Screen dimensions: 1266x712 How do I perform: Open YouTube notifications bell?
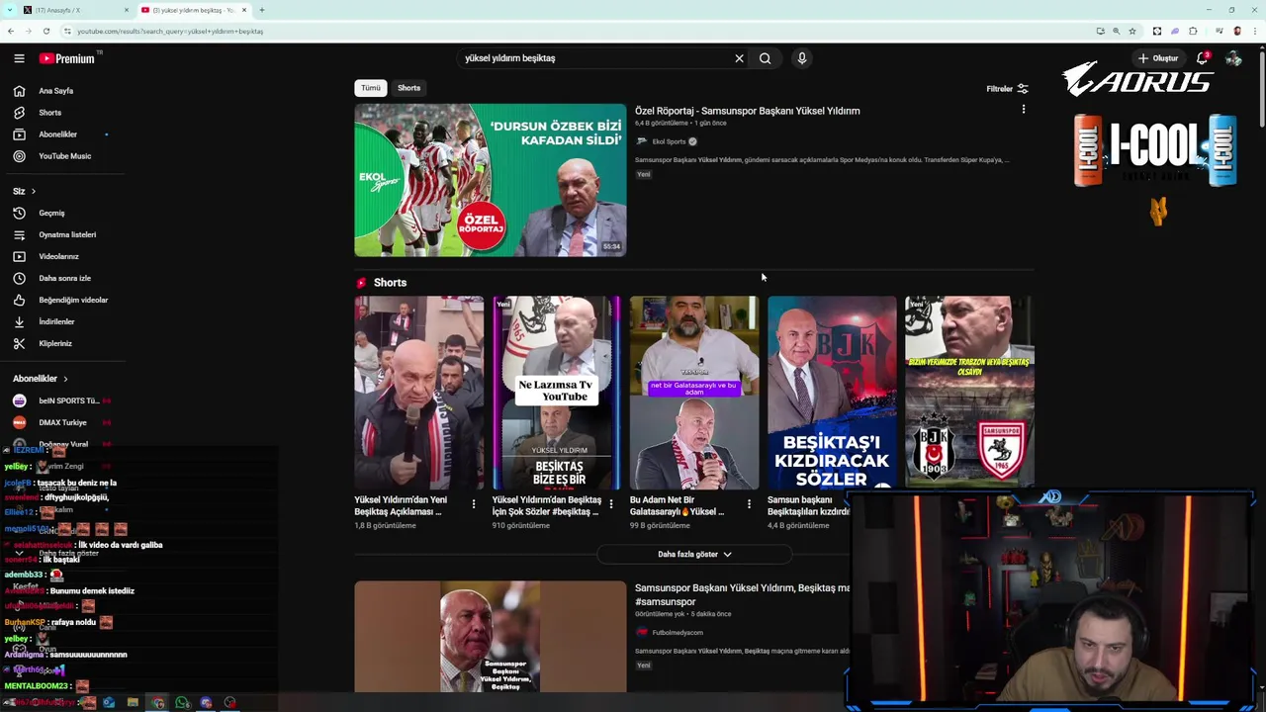point(1203,58)
